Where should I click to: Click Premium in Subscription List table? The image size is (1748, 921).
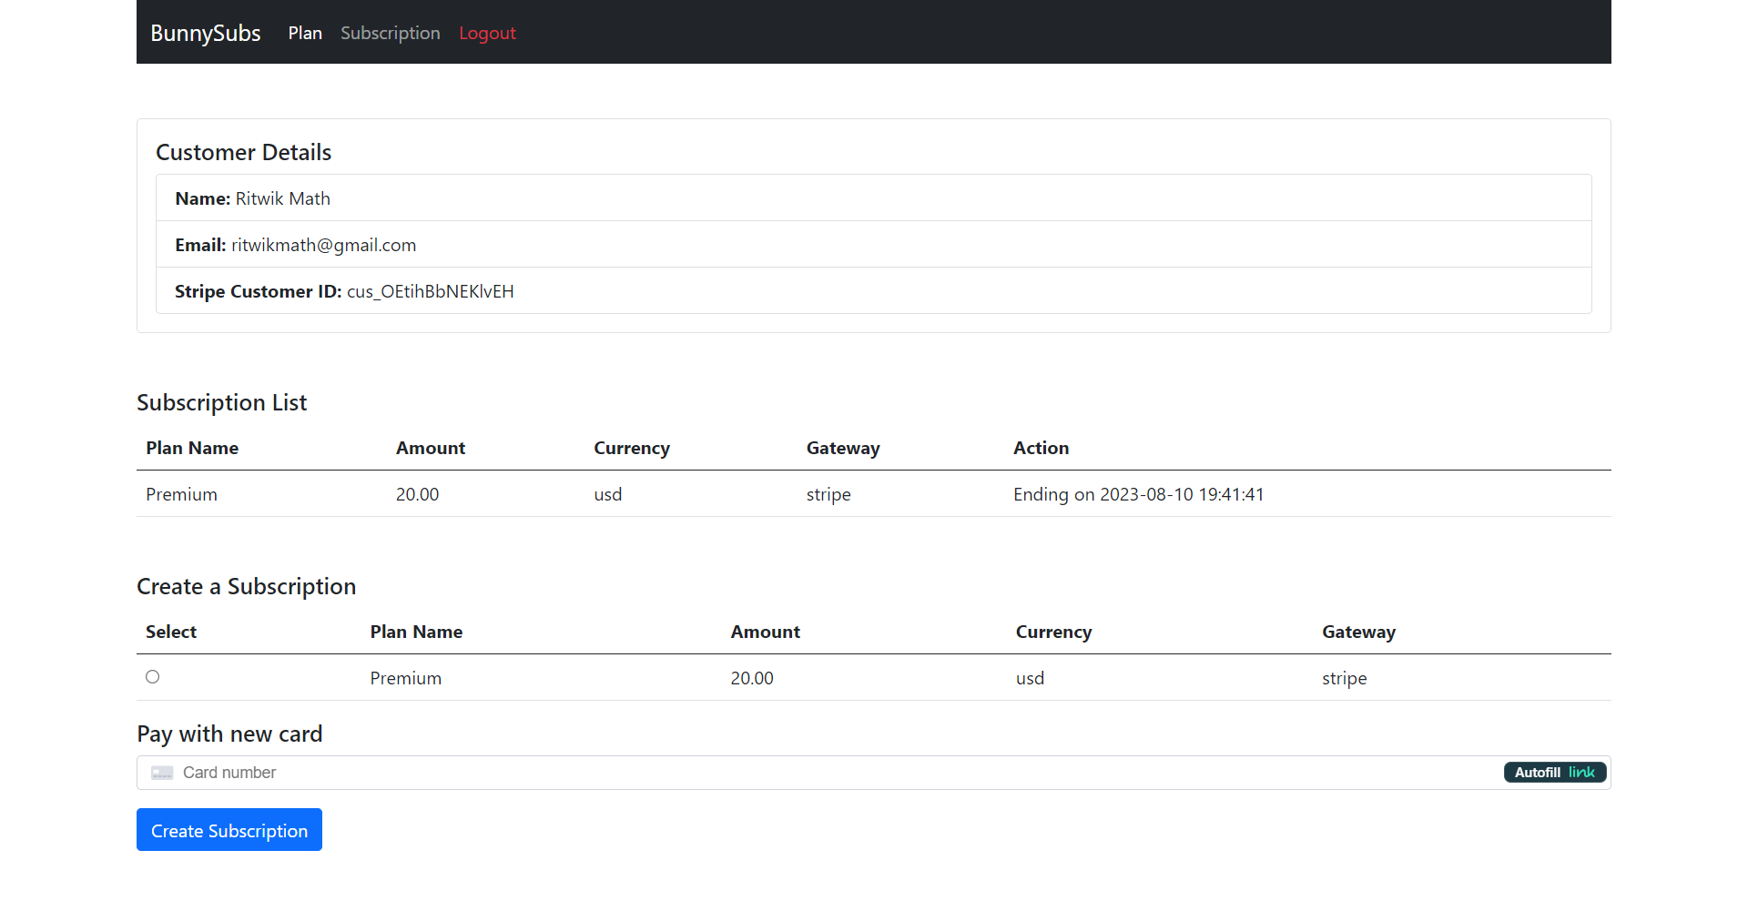point(181,494)
